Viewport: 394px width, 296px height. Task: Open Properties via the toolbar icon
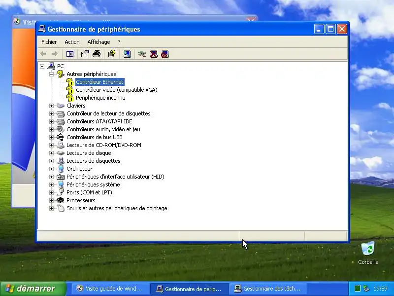click(x=85, y=54)
